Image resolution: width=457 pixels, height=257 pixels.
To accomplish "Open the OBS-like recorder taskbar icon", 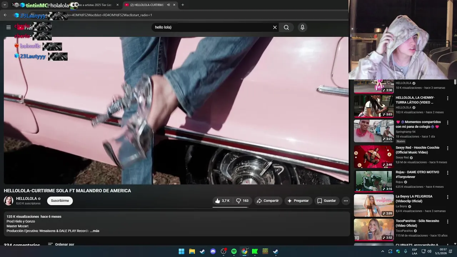I will pos(224,251).
